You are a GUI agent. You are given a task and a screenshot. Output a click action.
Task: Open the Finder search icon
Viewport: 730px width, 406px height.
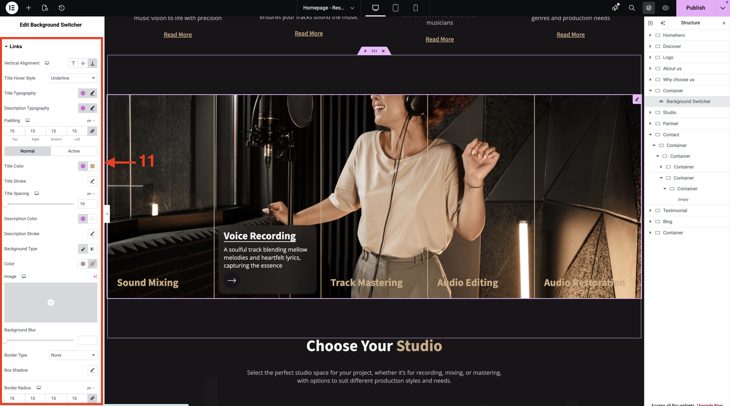(x=632, y=8)
